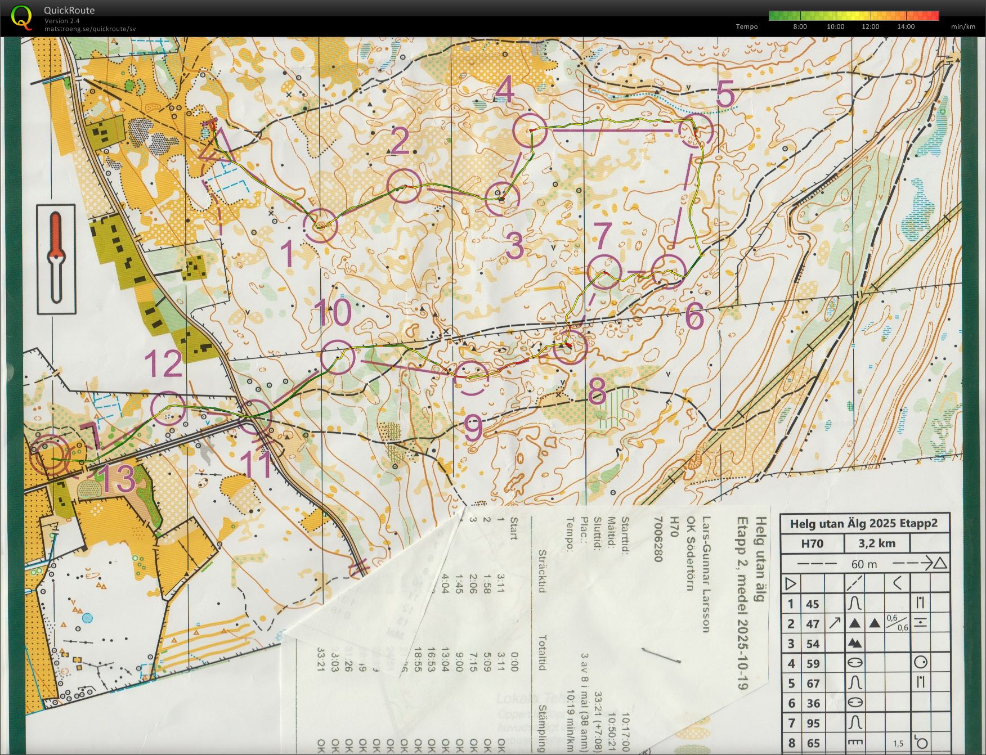
Task: Click the boulder triangle symbol in row 2
Action: [x=855, y=623]
